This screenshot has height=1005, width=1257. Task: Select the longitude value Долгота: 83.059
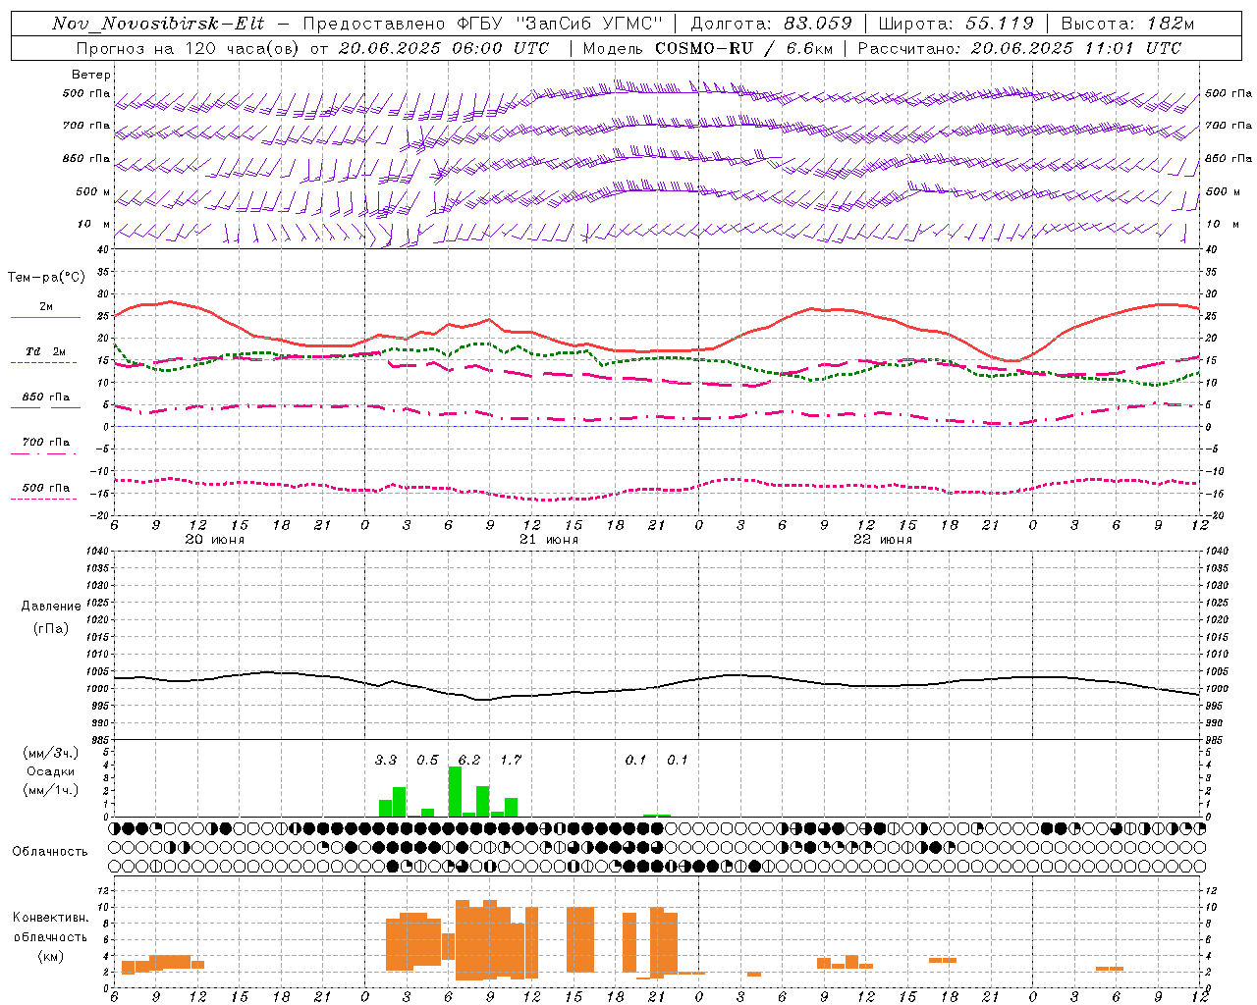[x=771, y=24]
